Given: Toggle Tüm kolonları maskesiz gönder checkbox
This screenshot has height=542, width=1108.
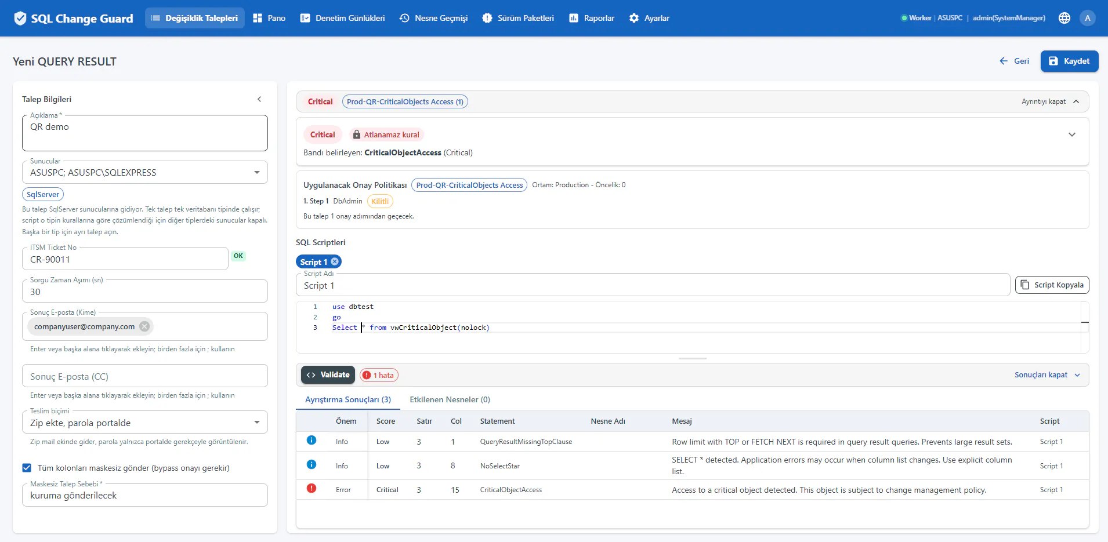Looking at the screenshot, I should click(x=27, y=468).
